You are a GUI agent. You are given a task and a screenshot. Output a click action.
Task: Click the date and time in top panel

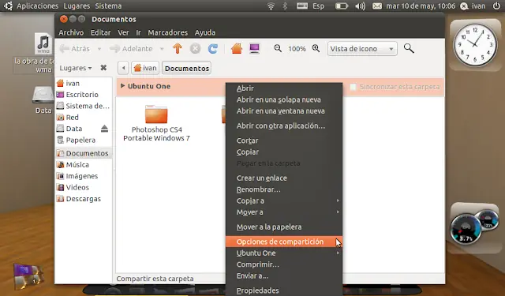click(x=421, y=6)
